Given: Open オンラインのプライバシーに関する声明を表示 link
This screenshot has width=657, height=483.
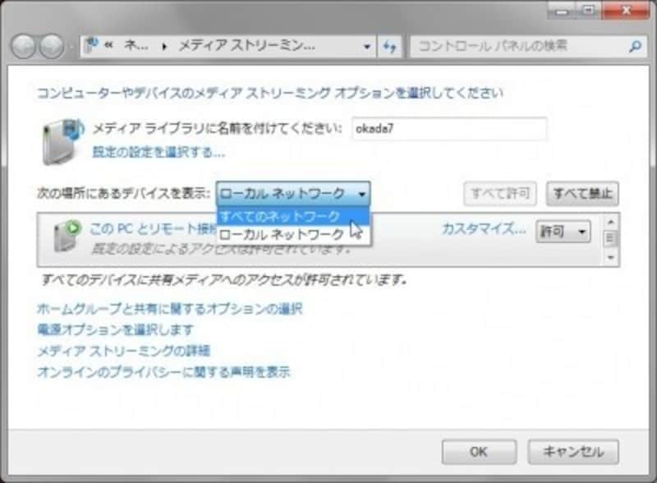Looking at the screenshot, I should click(x=163, y=371).
